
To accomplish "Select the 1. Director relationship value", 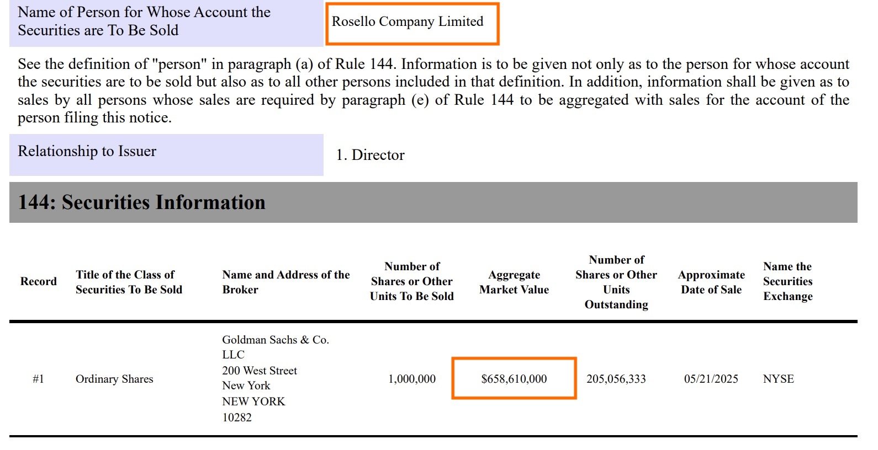I will [370, 155].
